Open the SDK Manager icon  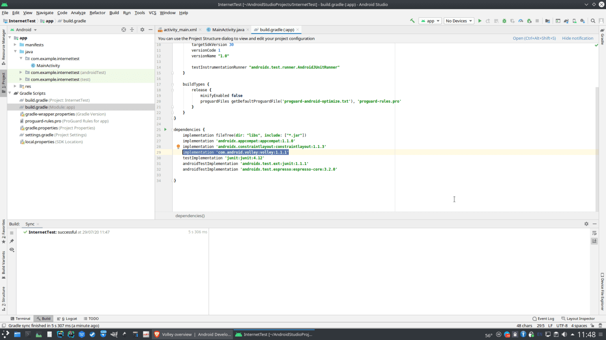pos(583,21)
